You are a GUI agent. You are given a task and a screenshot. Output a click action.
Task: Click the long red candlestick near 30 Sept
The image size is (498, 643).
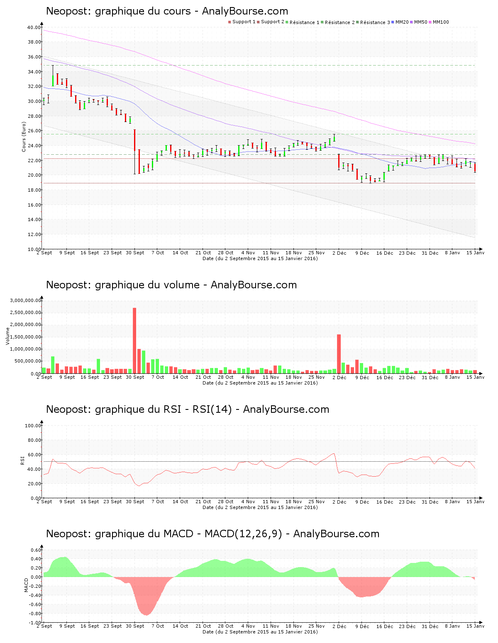pyautogui.click(x=134, y=152)
